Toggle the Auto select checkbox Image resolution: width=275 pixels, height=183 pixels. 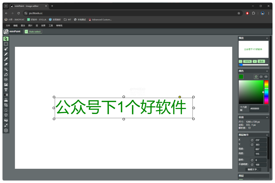(26, 32)
